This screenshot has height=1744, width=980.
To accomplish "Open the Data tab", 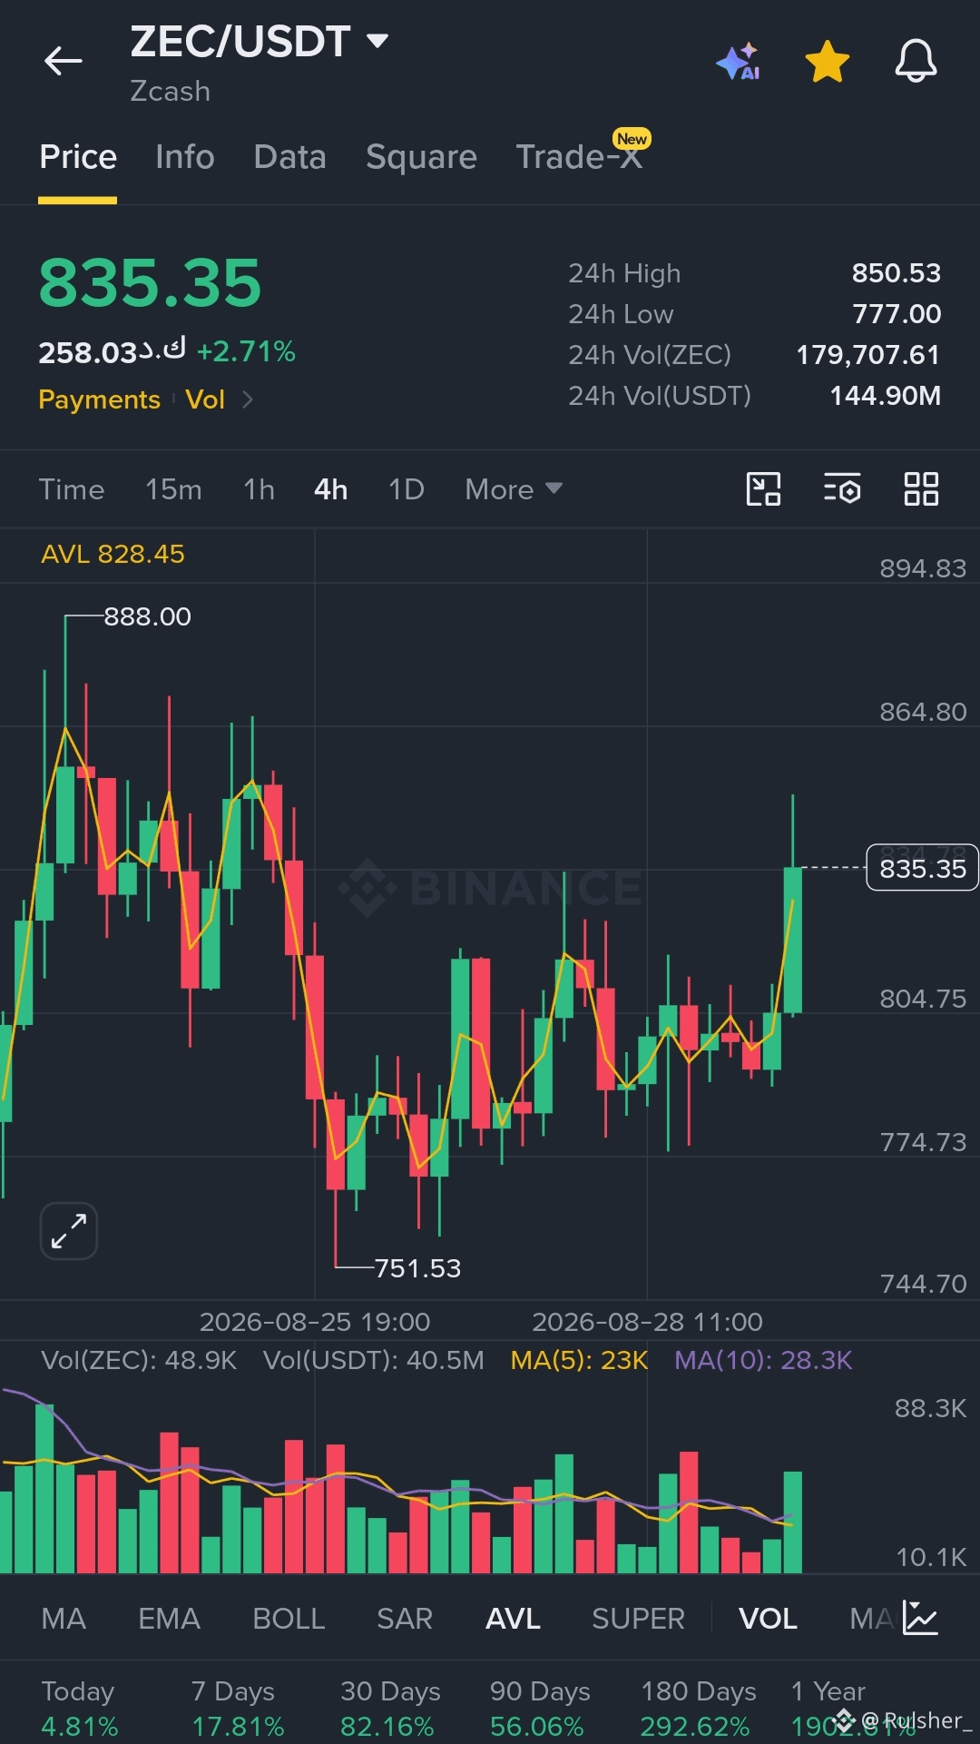I will point(289,157).
